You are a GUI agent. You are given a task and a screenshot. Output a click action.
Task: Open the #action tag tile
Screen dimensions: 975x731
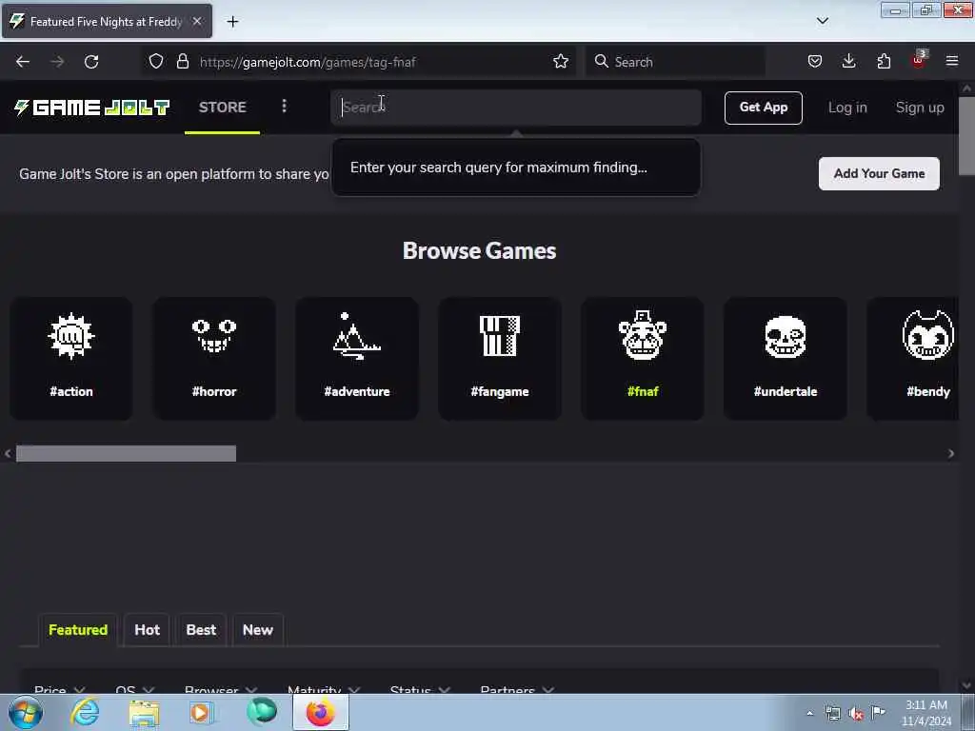click(70, 358)
